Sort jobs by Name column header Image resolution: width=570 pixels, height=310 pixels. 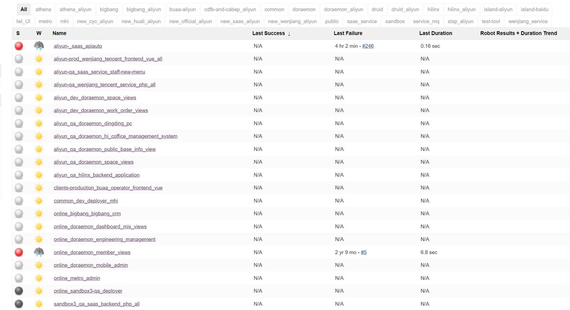click(59, 33)
